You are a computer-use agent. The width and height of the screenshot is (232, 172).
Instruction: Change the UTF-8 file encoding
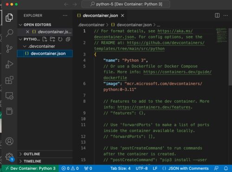[x=142, y=168]
